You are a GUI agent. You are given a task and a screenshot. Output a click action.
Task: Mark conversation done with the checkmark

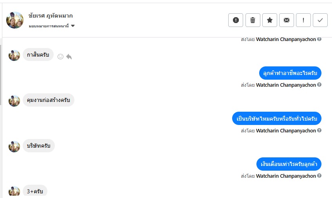click(320, 20)
